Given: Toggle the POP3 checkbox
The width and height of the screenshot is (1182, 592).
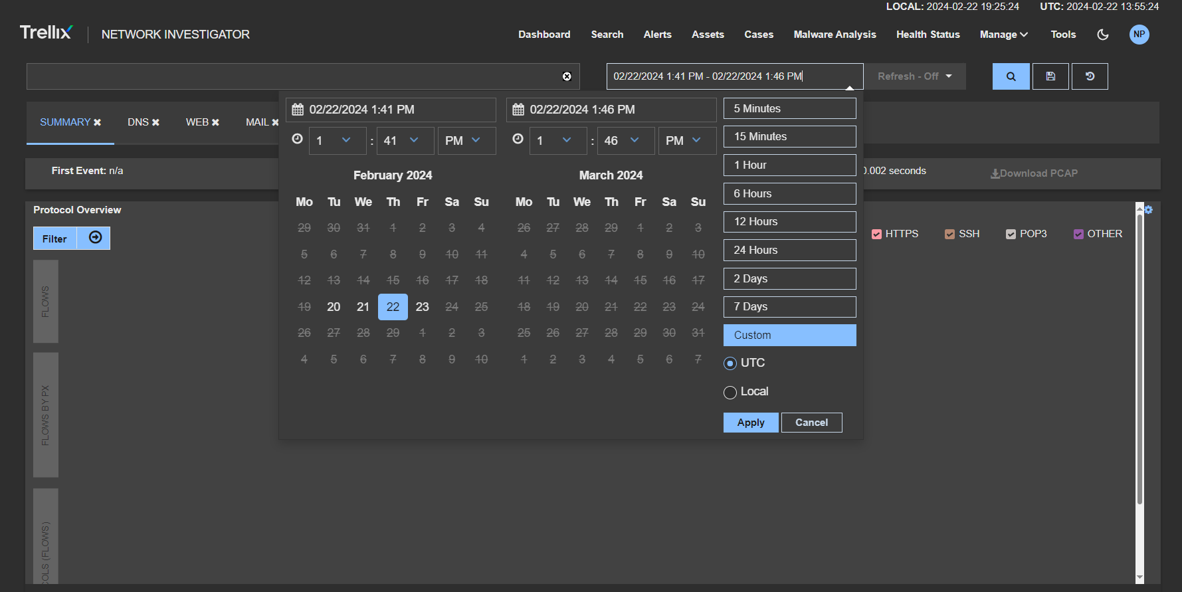Looking at the screenshot, I should [1011, 234].
